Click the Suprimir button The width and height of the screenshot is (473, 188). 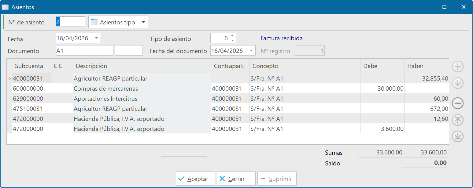(277, 179)
